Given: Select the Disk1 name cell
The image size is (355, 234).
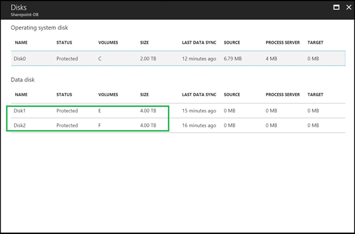Looking at the screenshot, I should pos(19,111).
